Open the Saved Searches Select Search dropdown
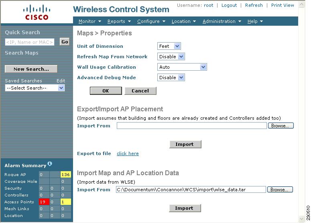This screenshot has width=311, height=223. (35, 88)
